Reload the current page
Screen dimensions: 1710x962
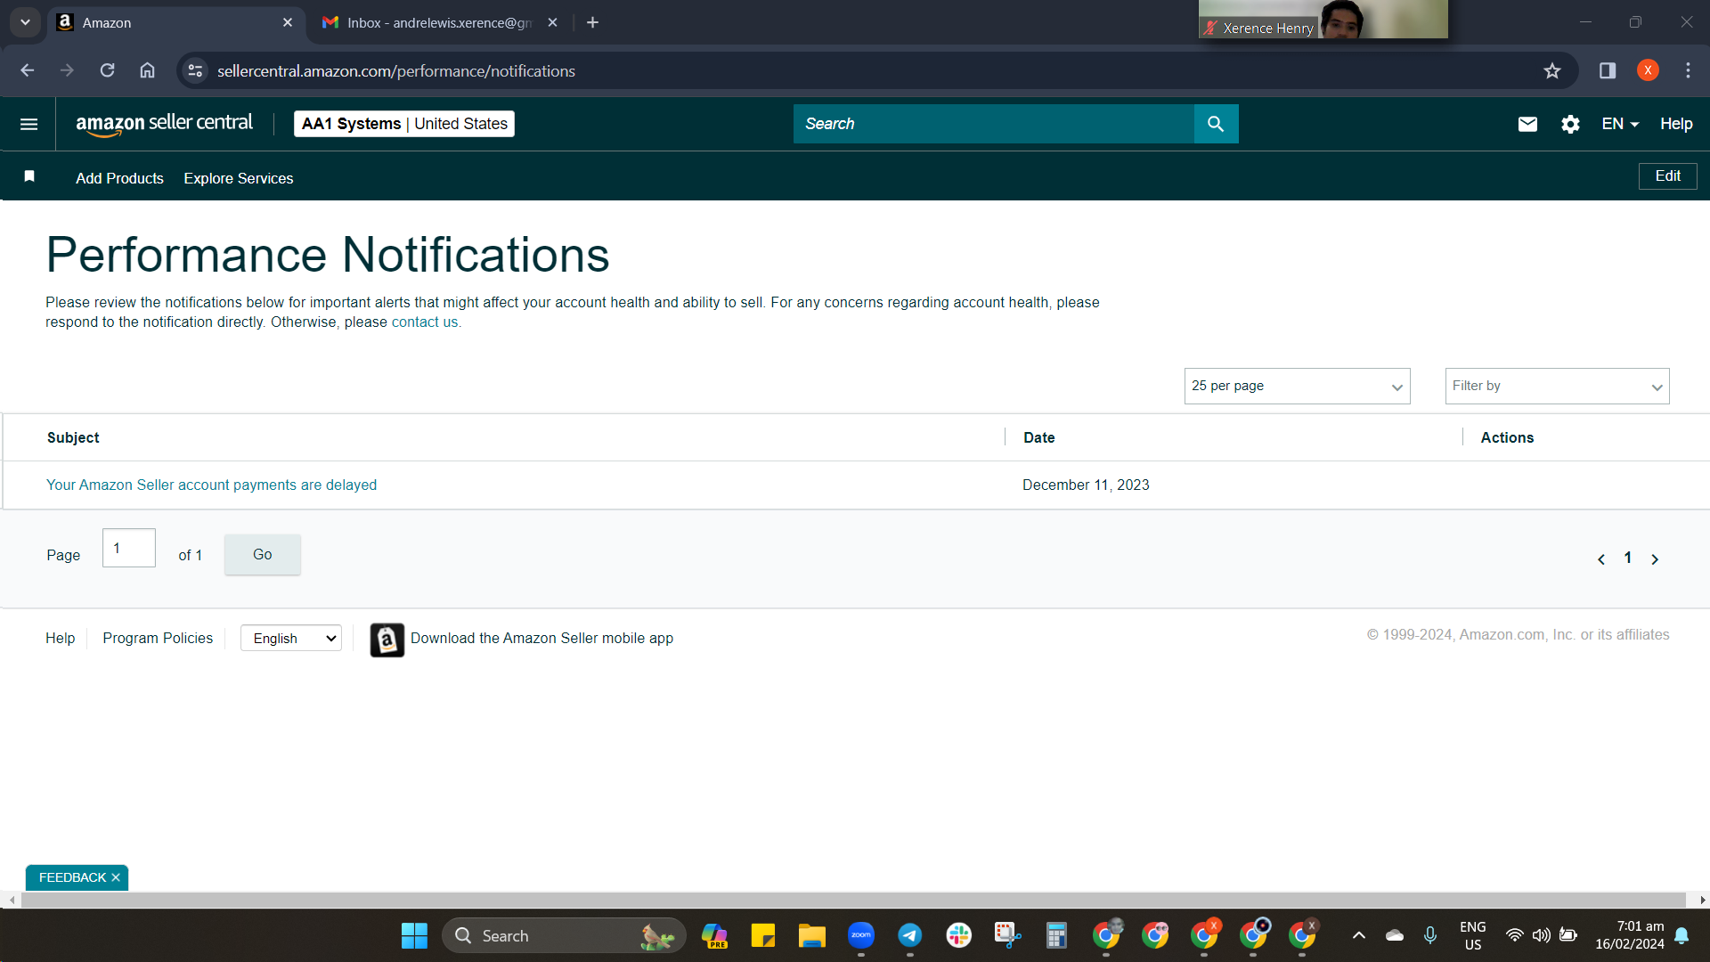(107, 70)
